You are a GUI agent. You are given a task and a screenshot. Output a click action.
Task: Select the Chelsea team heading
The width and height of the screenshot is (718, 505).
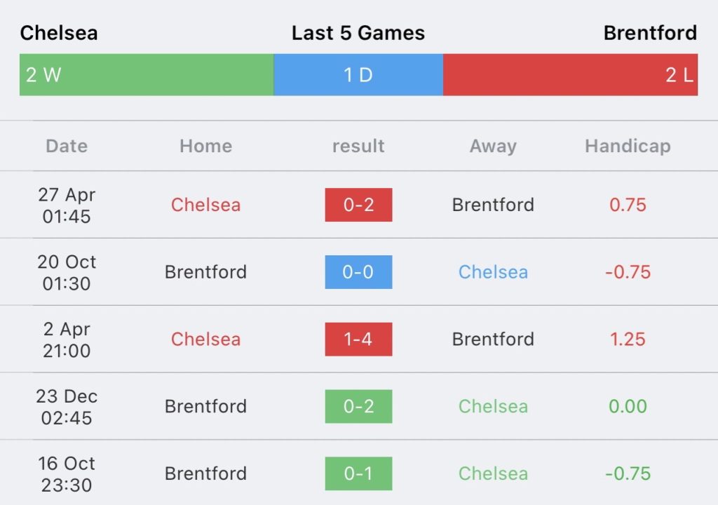[59, 33]
